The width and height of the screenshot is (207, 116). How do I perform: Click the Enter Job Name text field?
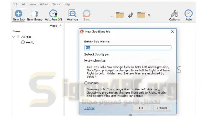coord(128,48)
